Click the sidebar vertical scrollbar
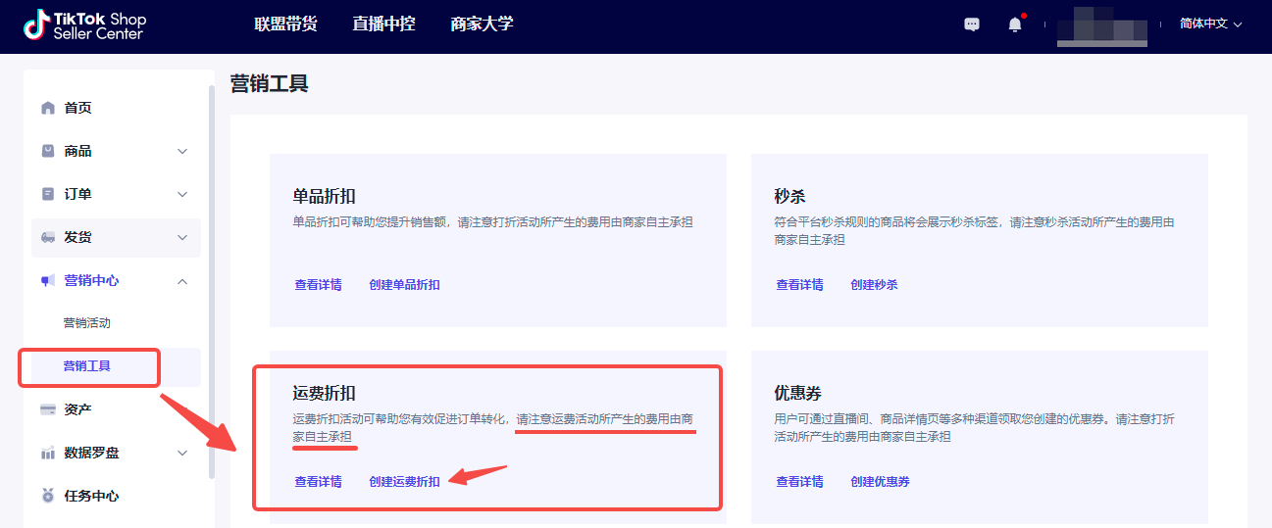Image resolution: width=1272 pixels, height=528 pixels. (x=212, y=282)
